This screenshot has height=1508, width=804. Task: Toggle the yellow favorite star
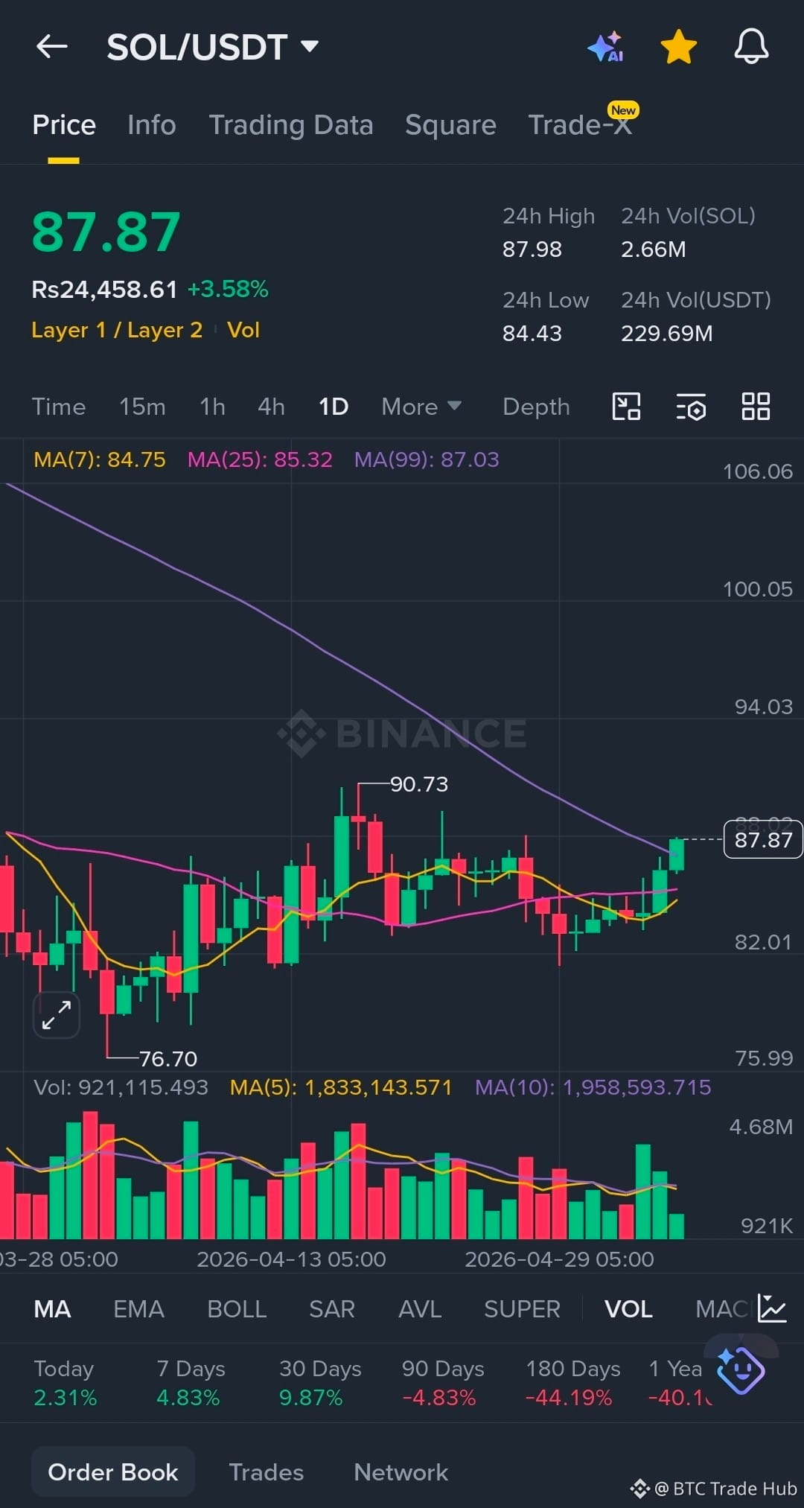click(679, 47)
